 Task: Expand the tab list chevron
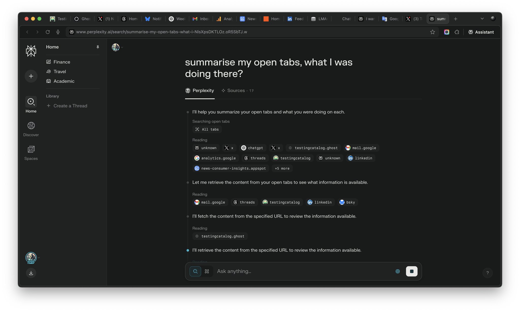click(482, 19)
